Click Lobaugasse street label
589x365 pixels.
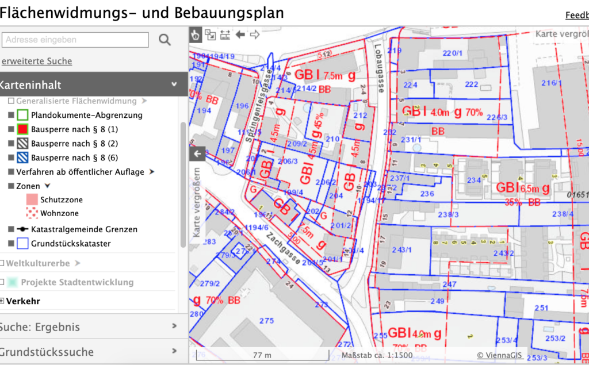click(x=378, y=68)
